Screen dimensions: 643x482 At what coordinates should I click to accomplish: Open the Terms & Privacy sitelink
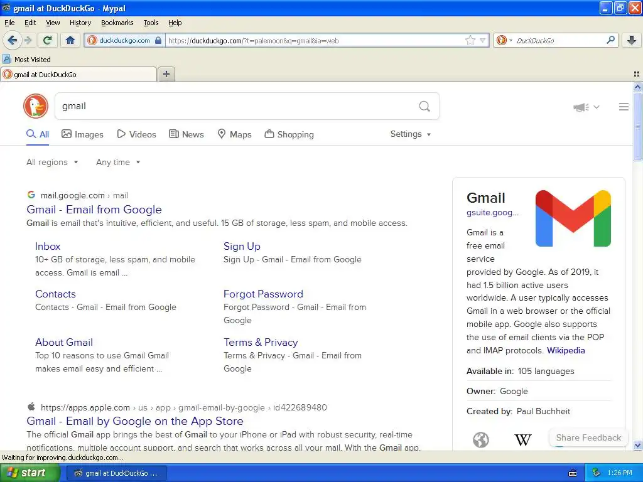click(261, 342)
